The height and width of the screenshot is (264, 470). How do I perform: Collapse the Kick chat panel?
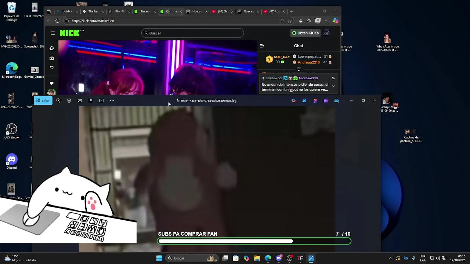click(x=262, y=46)
